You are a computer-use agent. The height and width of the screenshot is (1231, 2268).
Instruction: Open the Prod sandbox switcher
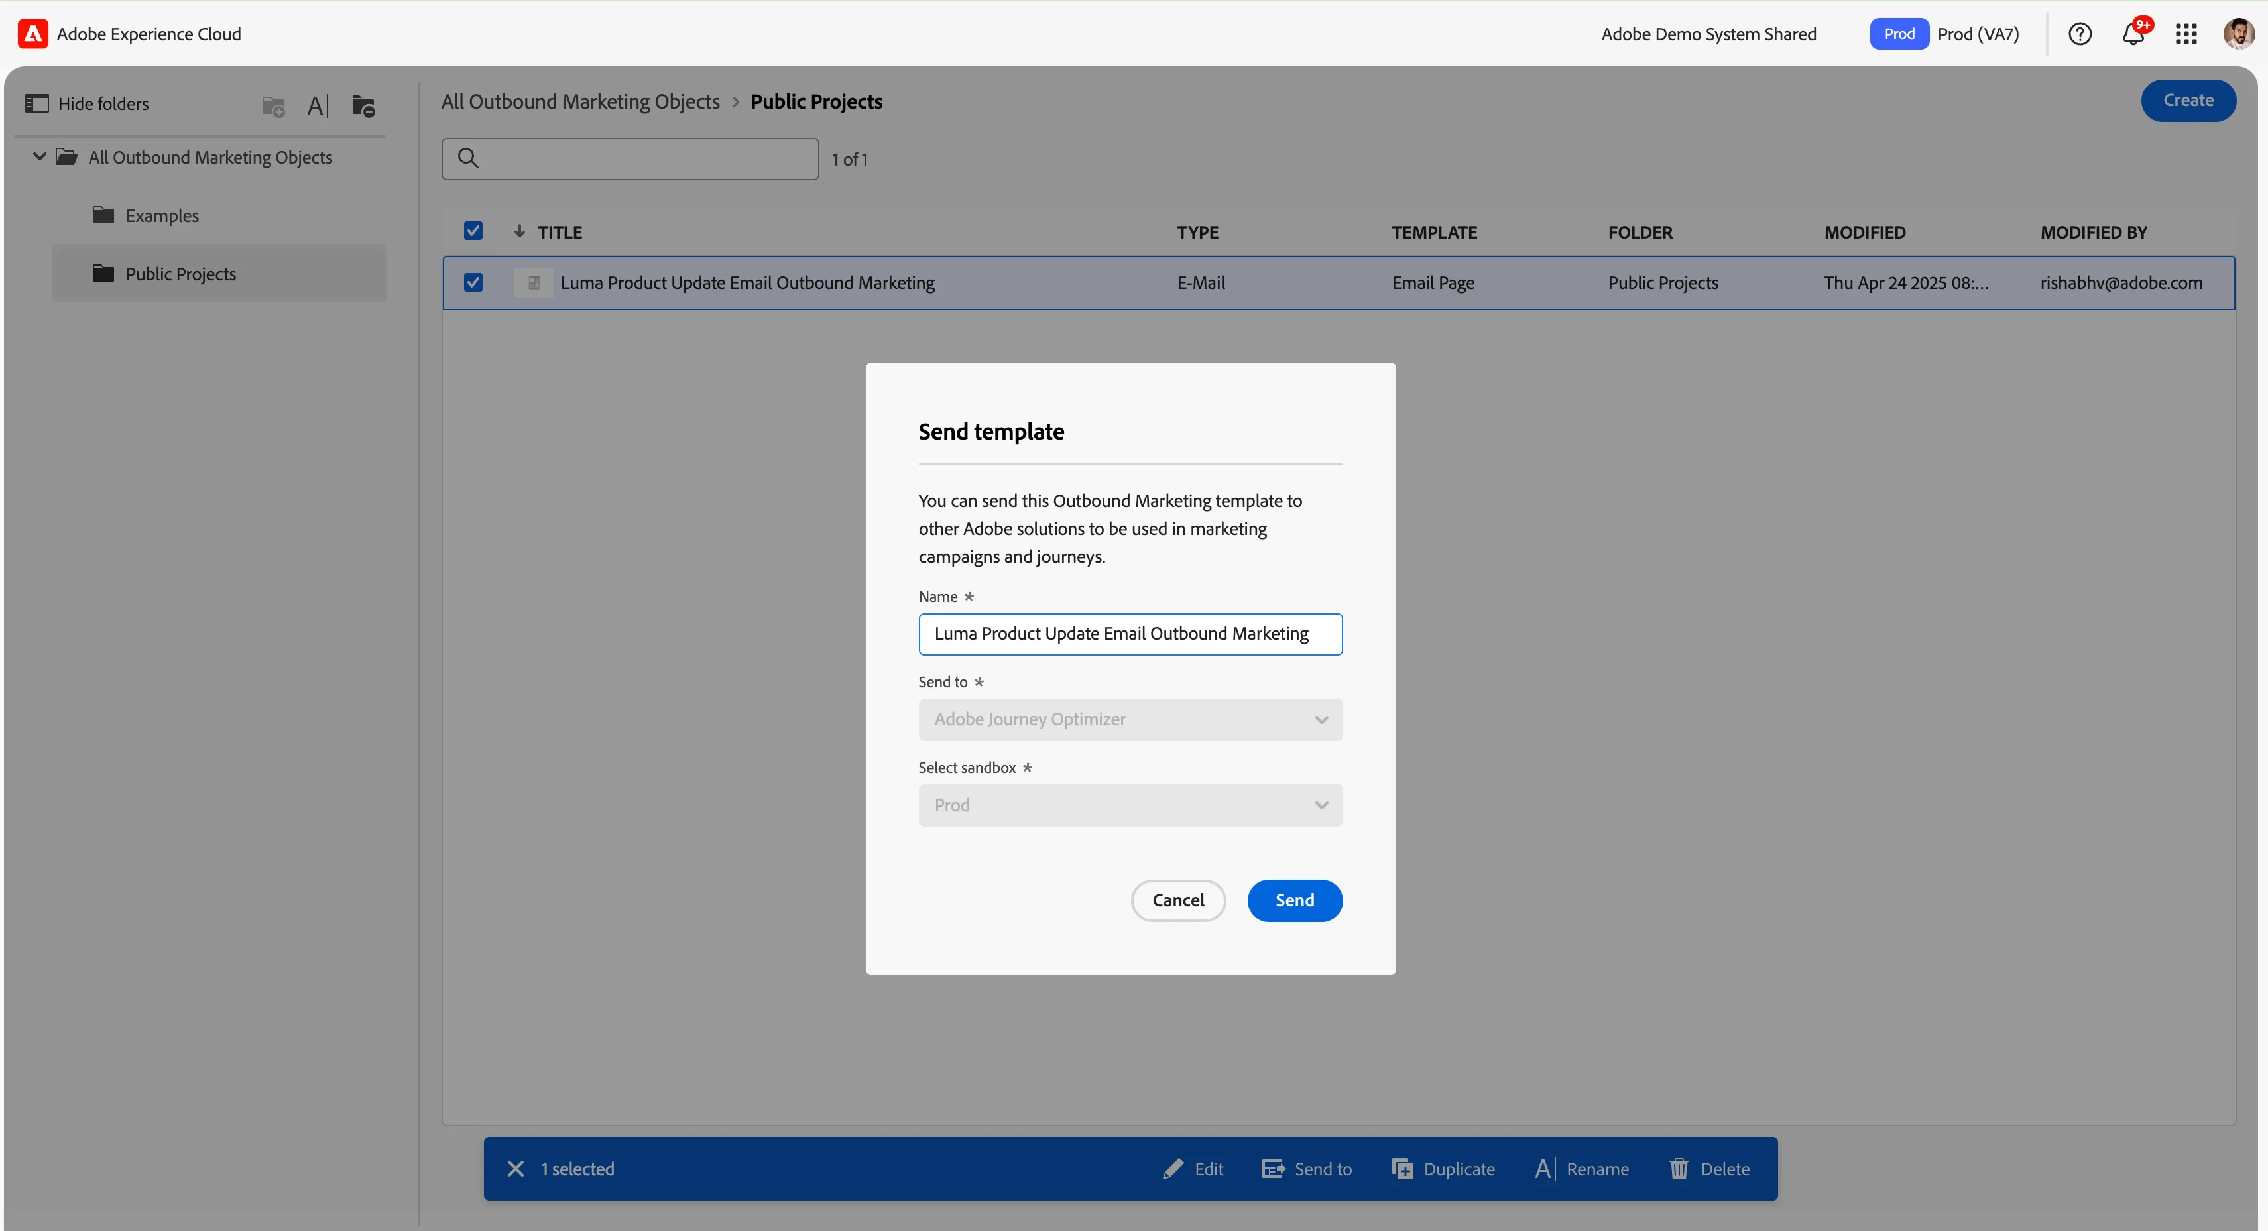coord(1945,33)
